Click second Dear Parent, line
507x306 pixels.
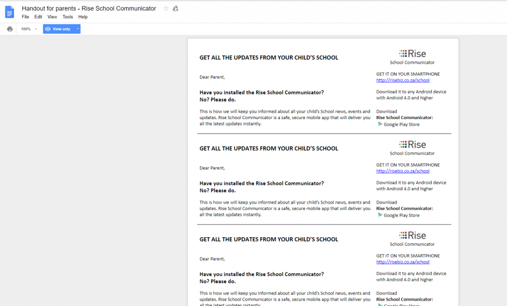tap(212, 168)
